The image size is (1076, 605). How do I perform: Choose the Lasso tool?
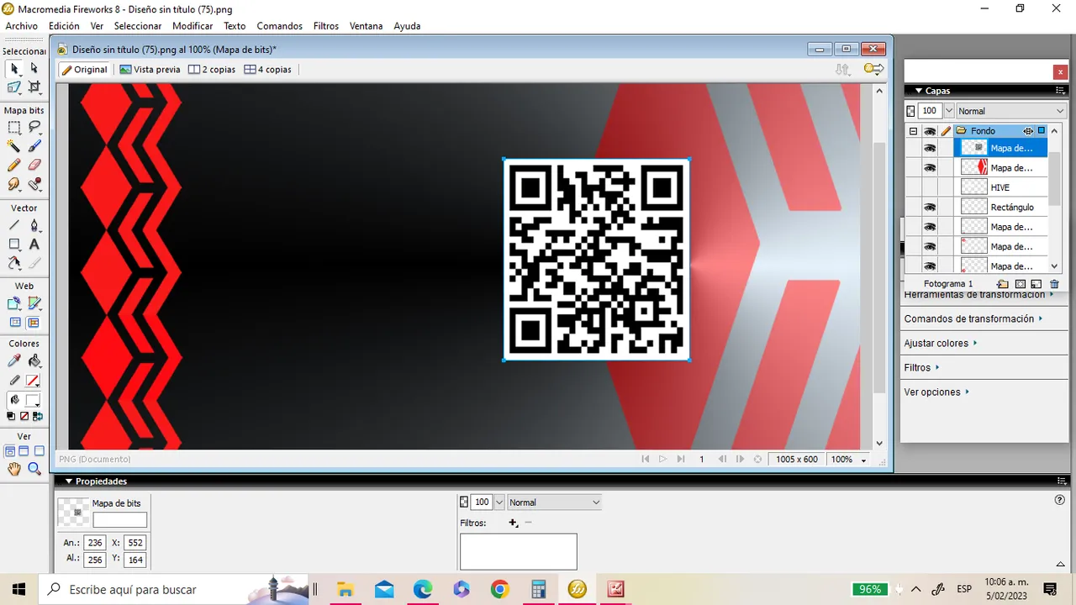[x=34, y=128]
